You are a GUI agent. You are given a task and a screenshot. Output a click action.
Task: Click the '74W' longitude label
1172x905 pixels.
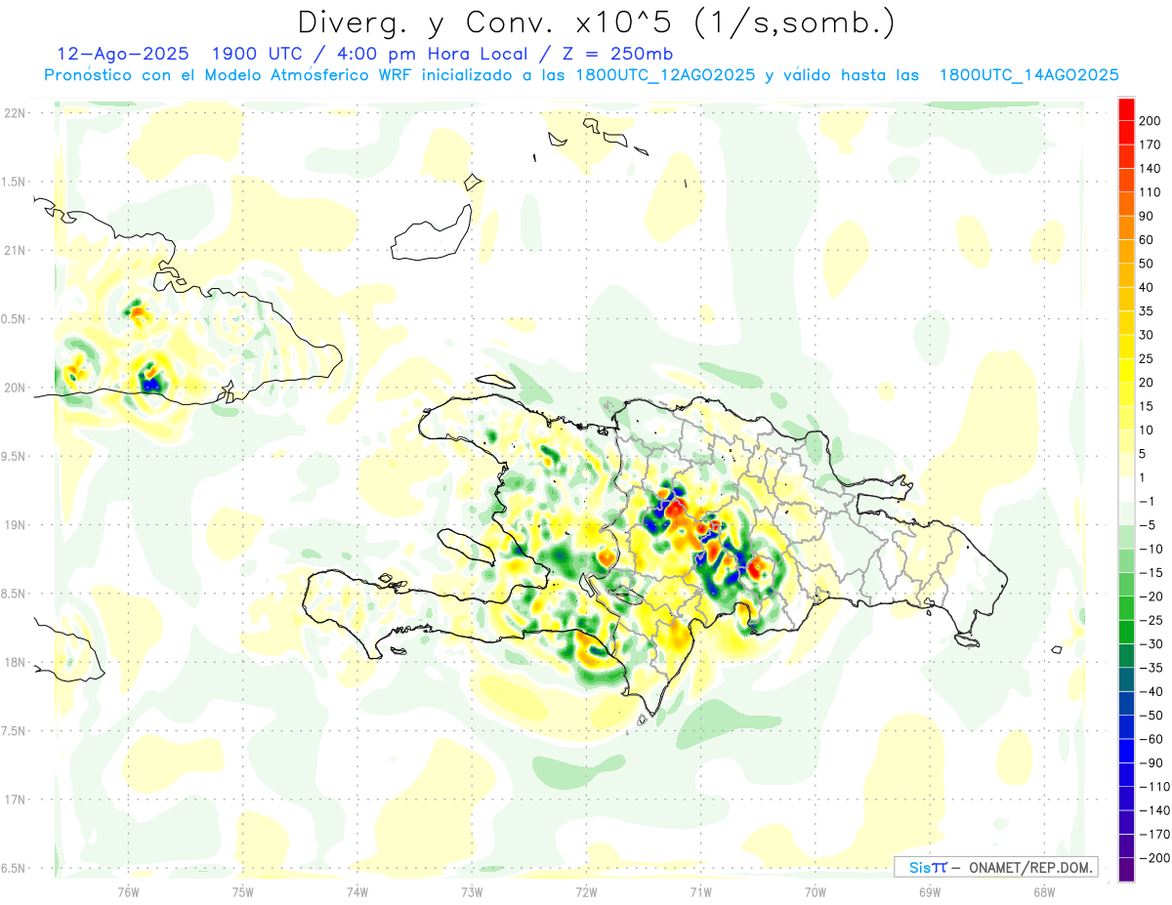357,891
